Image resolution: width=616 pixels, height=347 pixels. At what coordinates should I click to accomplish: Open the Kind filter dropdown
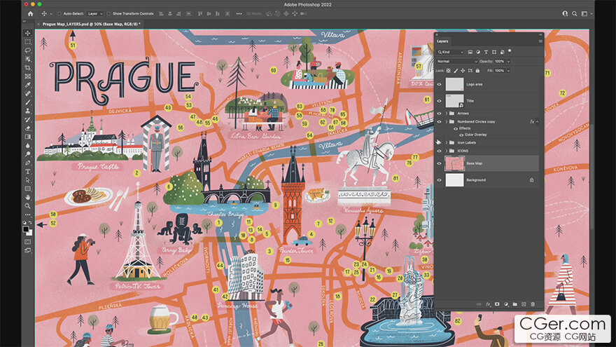tap(451, 52)
